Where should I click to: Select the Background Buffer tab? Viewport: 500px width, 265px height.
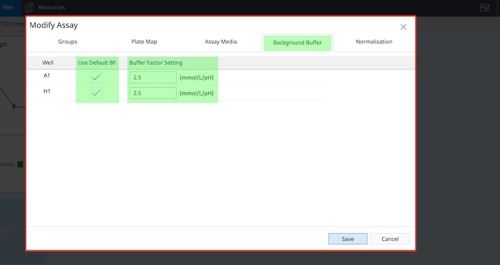click(x=297, y=43)
